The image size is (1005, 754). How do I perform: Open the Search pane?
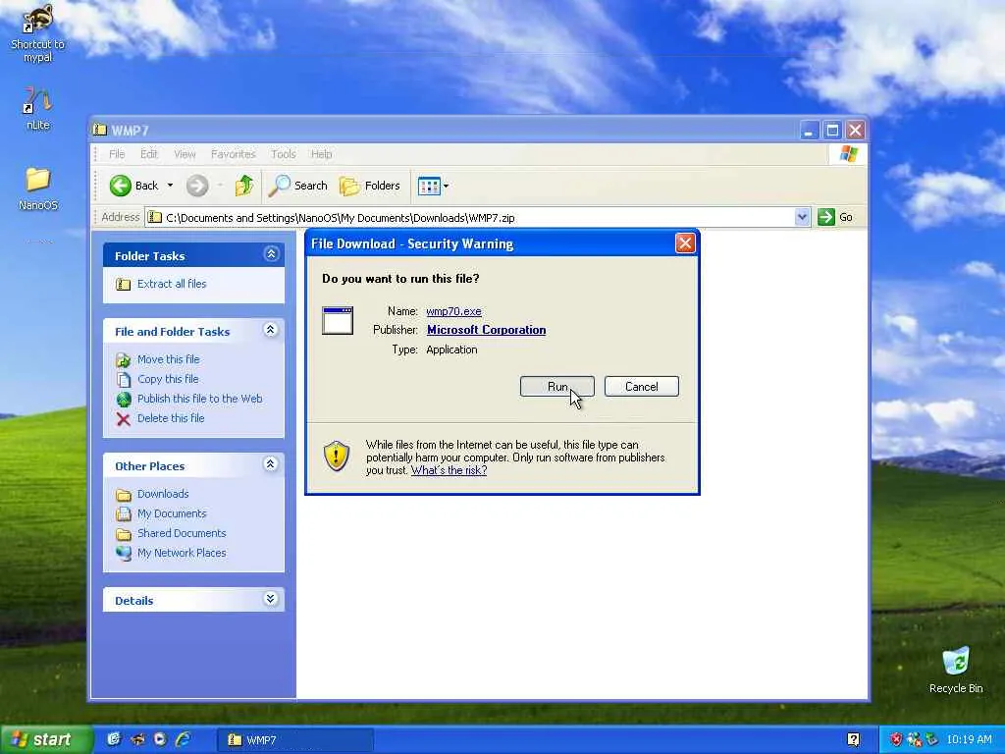point(298,186)
